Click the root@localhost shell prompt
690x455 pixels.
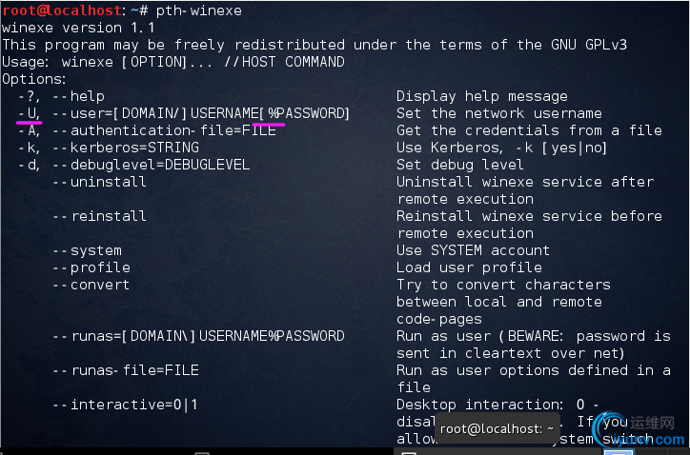pyautogui.click(x=62, y=10)
